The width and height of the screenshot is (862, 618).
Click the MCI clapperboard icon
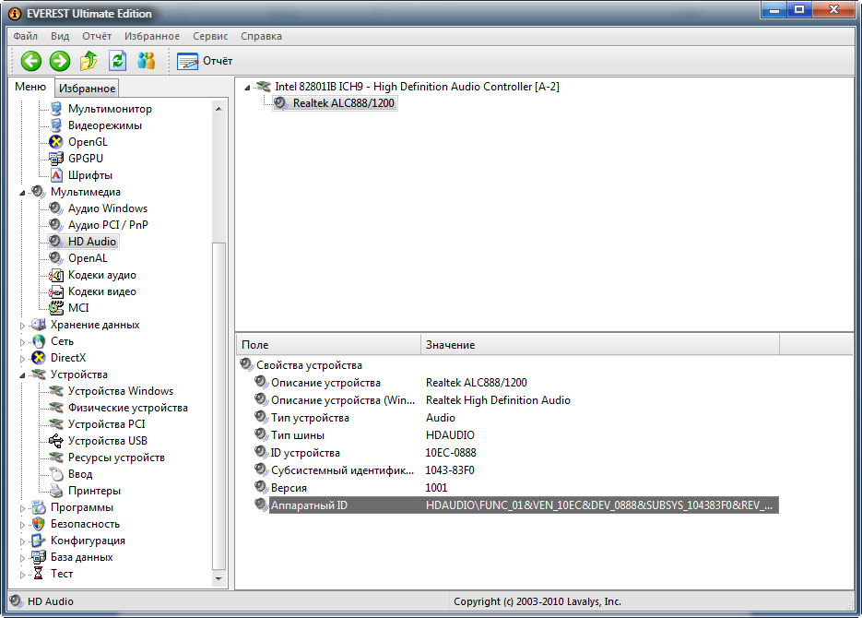point(55,308)
